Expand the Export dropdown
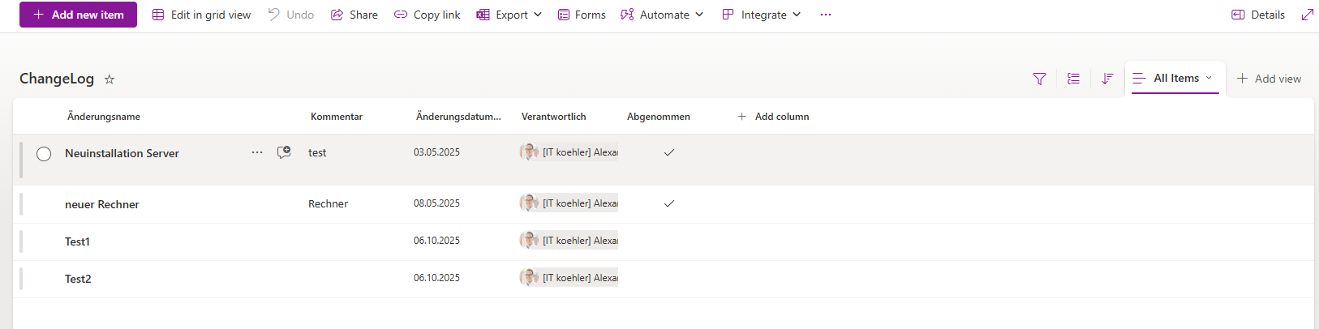The image size is (1319, 329). point(509,15)
